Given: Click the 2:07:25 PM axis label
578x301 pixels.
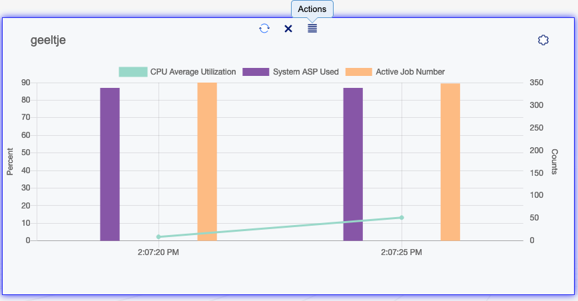Looking at the screenshot, I should click(402, 253).
